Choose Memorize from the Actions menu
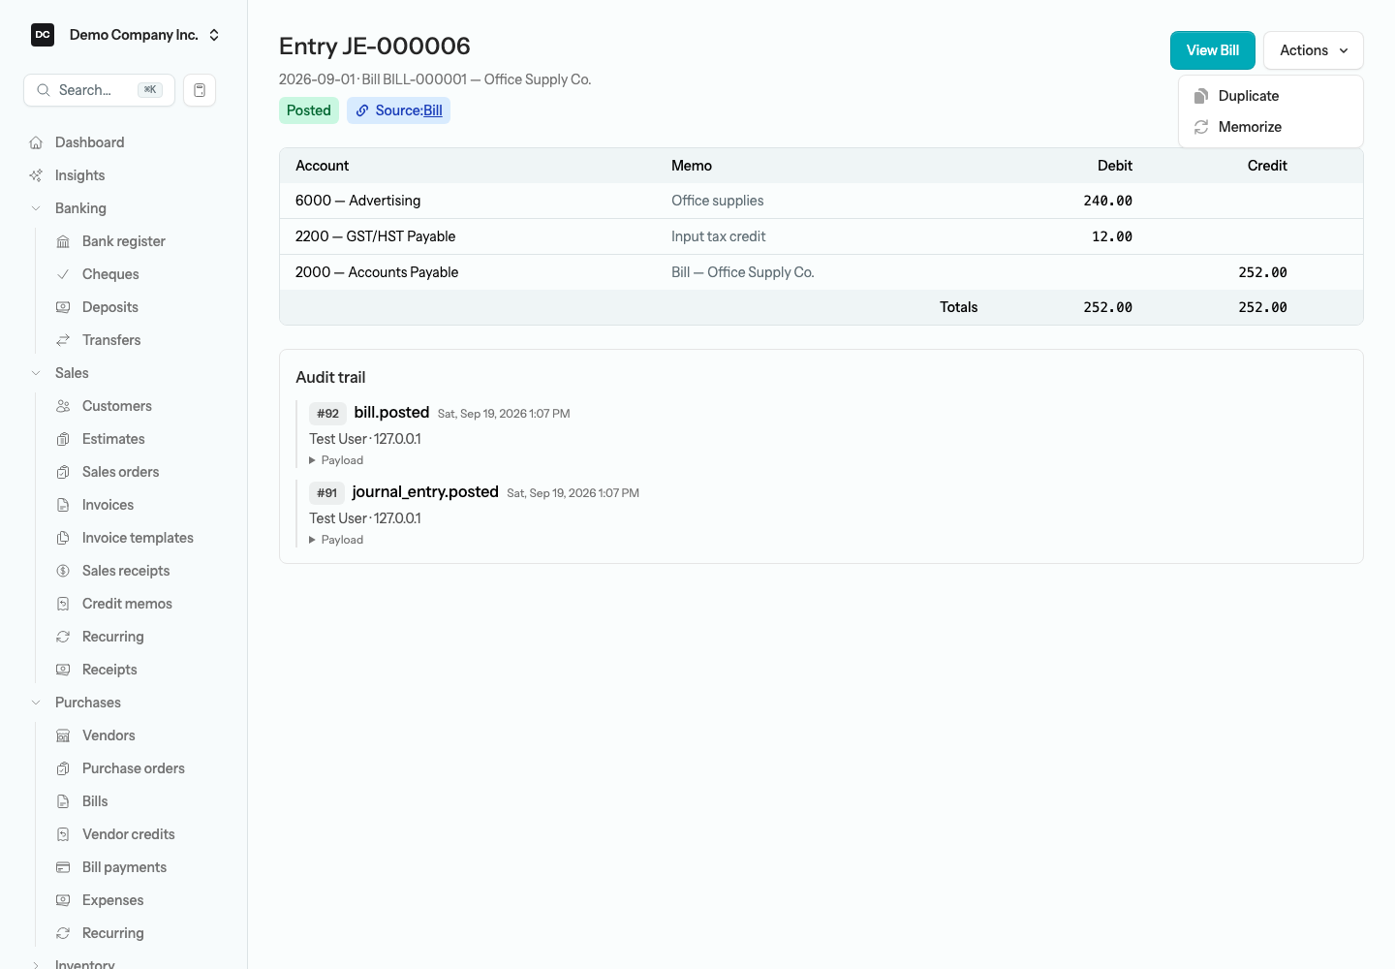The height and width of the screenshot is (969, 1395). [1271, 127]
